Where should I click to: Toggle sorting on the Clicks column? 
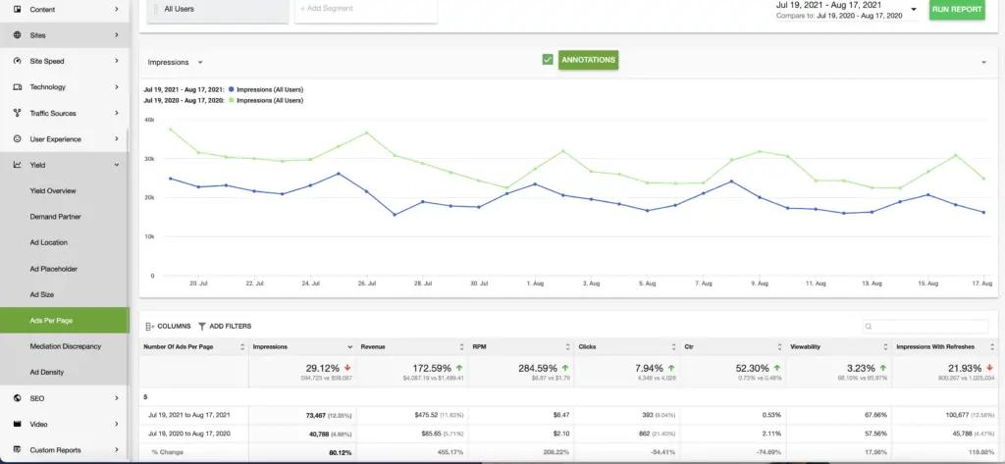click(673, 346)
